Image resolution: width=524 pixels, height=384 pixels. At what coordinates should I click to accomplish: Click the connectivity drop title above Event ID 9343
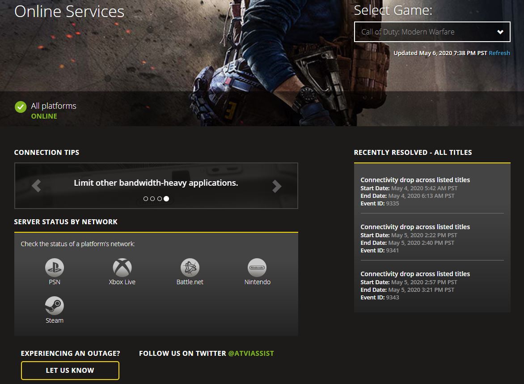point(415,274)
